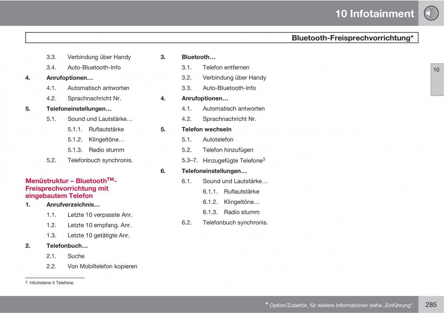This screenshot has height=313, width=444.
Task: Click entry '6.2. Telefonbuch synchronis.'
Action: pyautogui.click(x=225, y=222)
